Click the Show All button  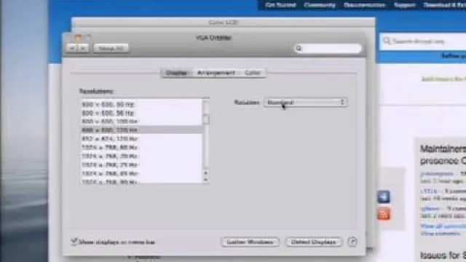111,48
